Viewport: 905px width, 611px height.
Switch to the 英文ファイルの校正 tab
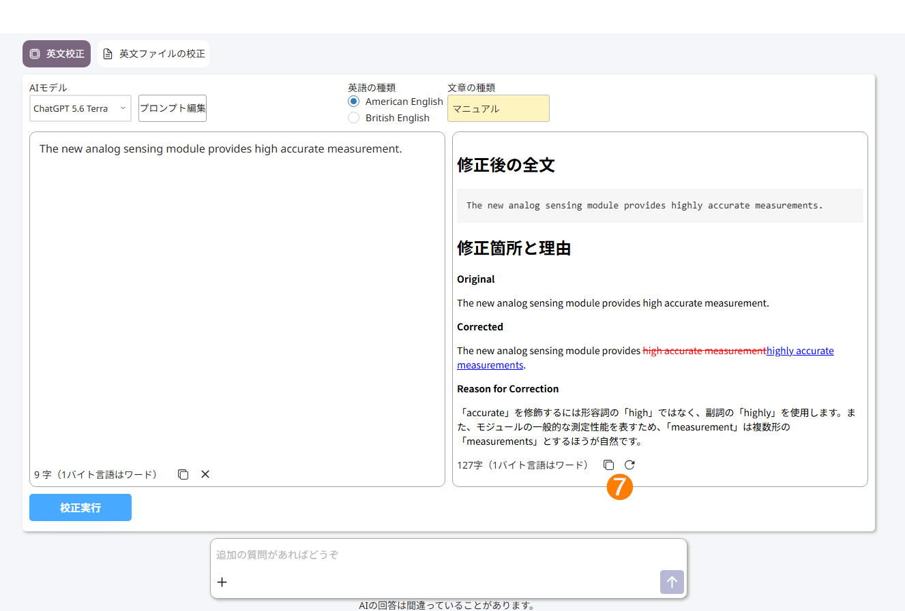[153, 54]
